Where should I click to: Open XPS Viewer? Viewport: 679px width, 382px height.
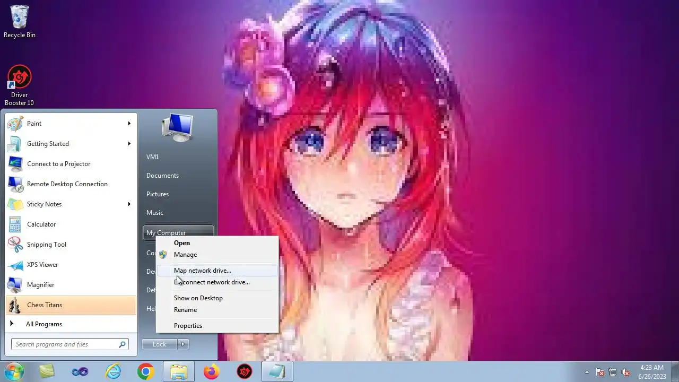tap(71, 265)
